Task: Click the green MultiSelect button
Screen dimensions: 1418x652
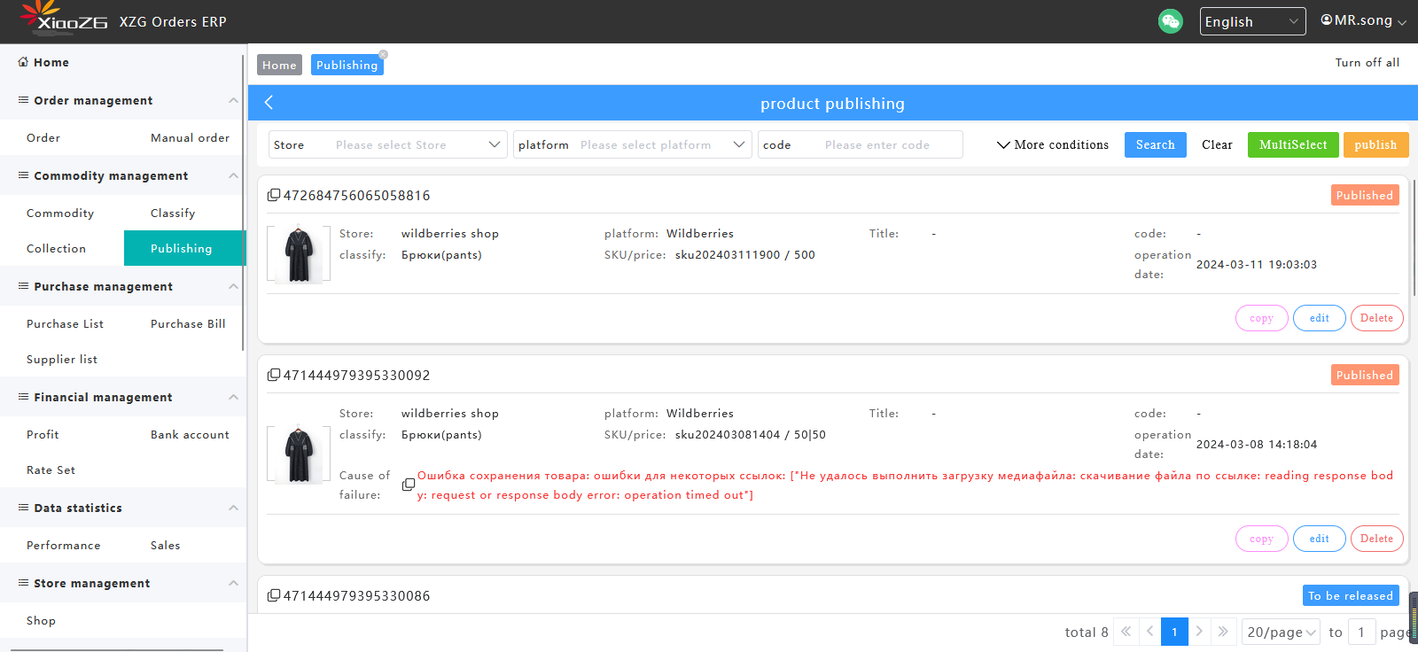Action: tap(1293, 144)
